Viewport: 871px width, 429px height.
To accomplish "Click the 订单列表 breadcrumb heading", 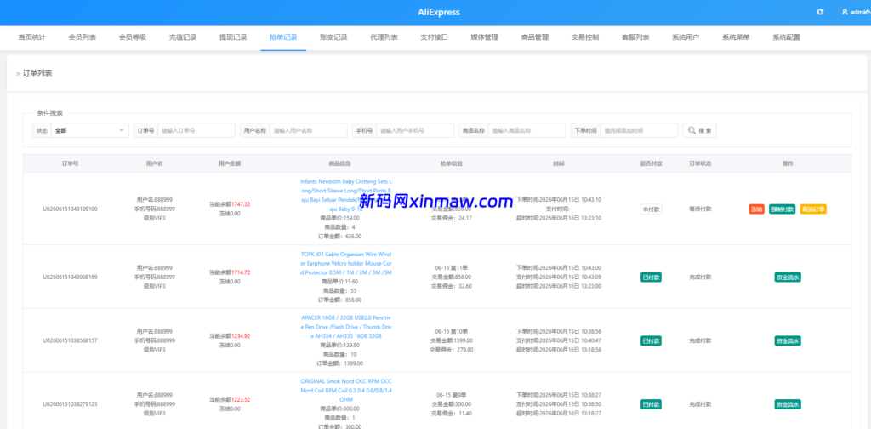I will click(x=37, y=73).
